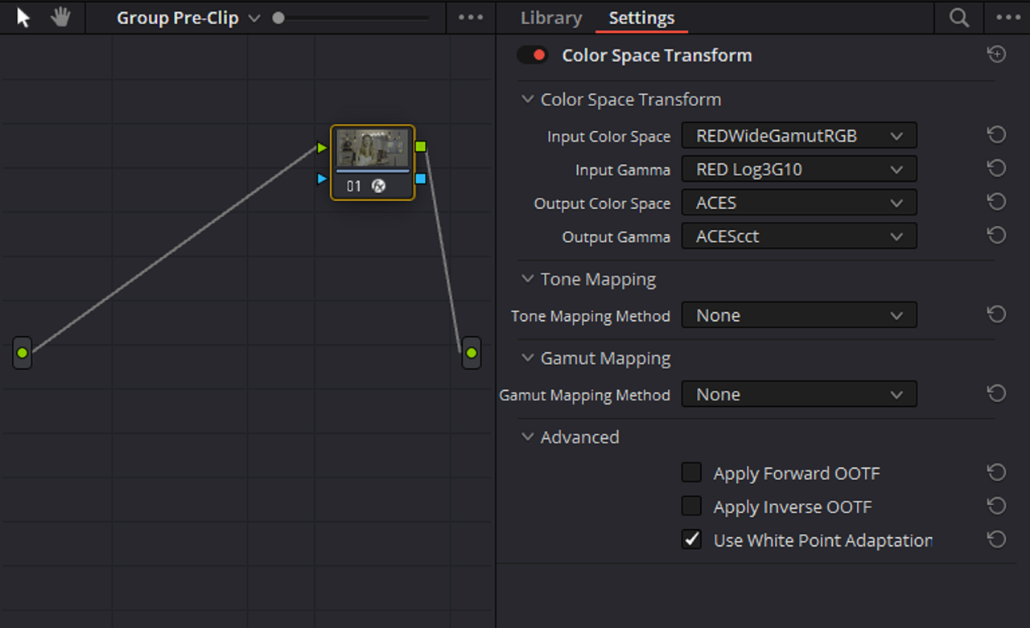Image resolution: width=1030 pixels, height=628 pixels.
Task: Open the Gamut Mapping Method dropdown
Action: 799,394
